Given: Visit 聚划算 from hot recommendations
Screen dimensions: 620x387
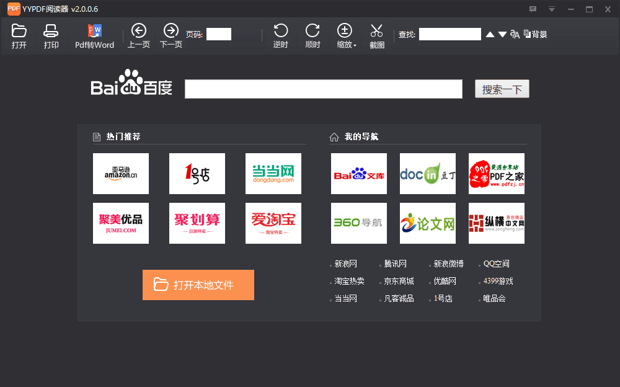Looking at the screenshot, I should pyautogui.click(x=197, y=223).
